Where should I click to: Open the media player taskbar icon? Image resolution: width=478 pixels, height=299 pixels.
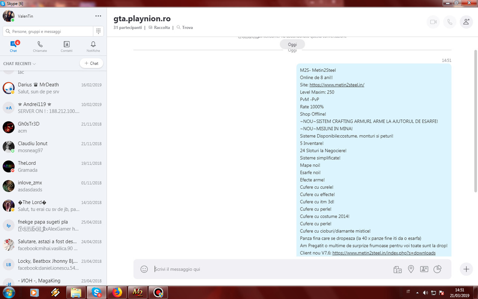click(x=34, y=292)
